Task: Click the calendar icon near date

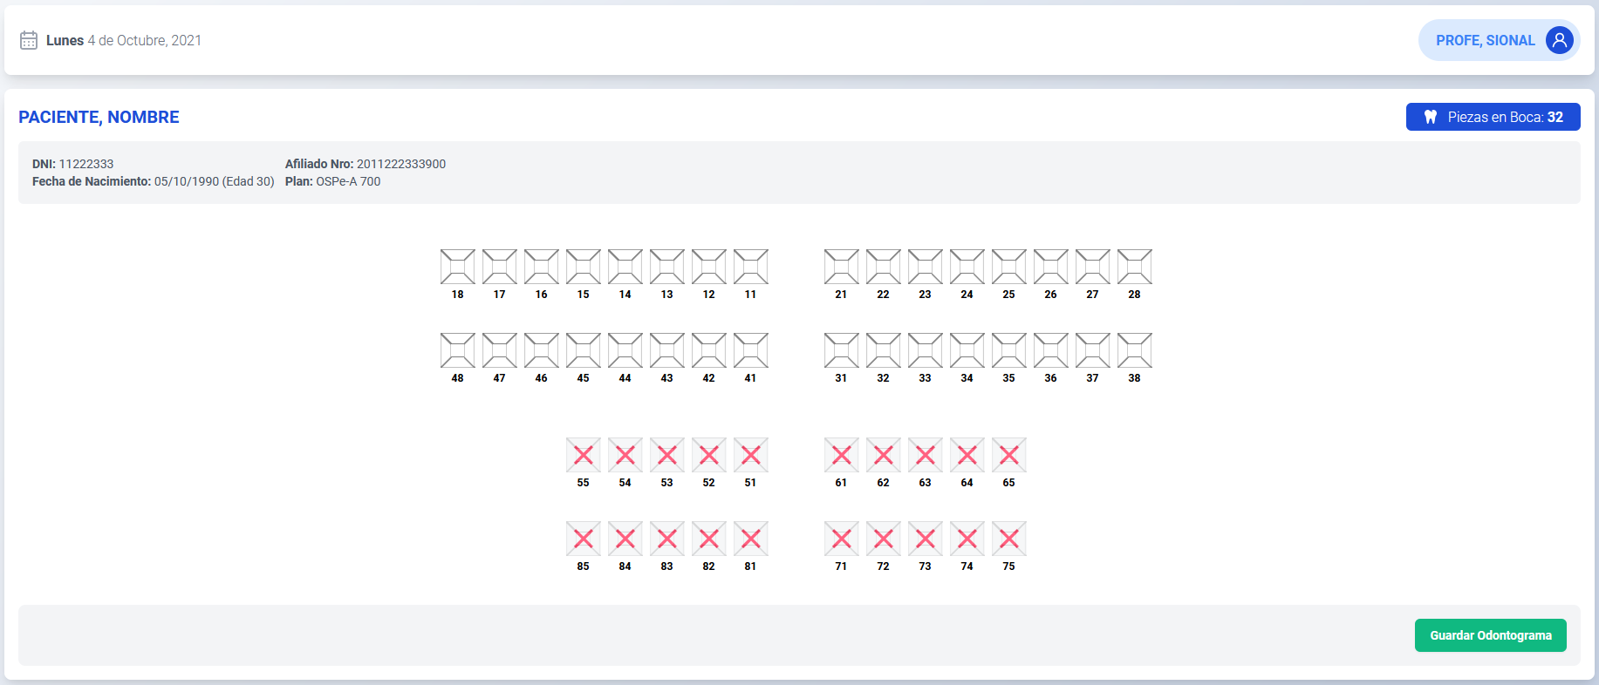Action: [x=29, y=40]
